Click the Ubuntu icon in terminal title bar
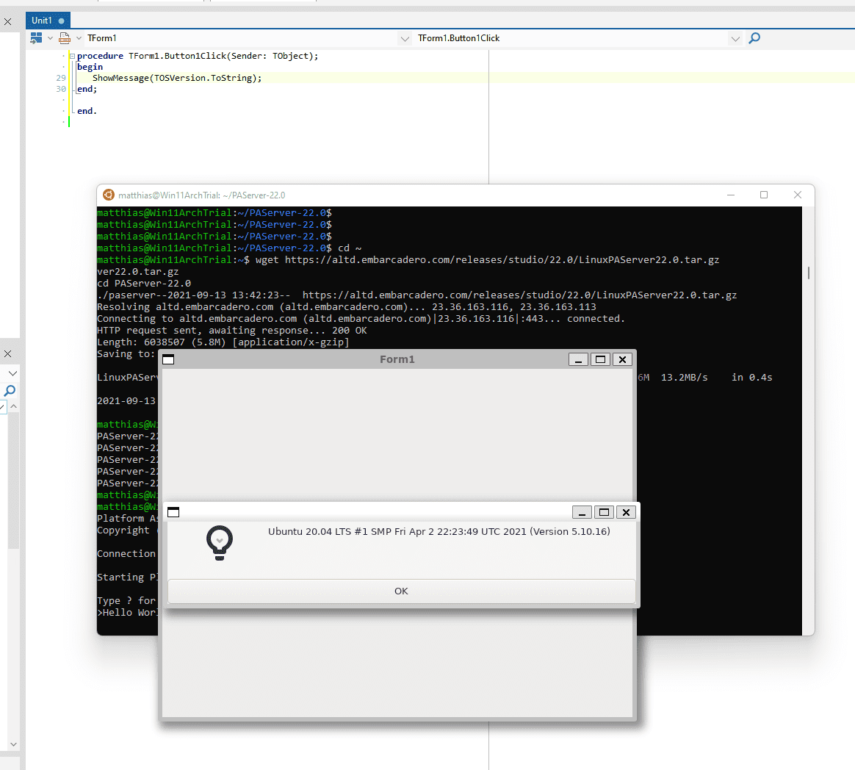 (109, 195)
